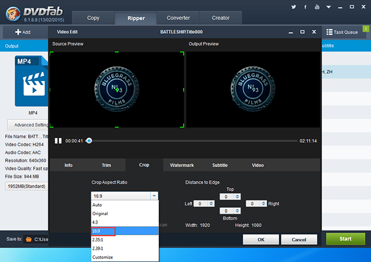This screenshot has height=262, width=371.
Task: Click the Right distance spinner arrows
Action: 263,204
